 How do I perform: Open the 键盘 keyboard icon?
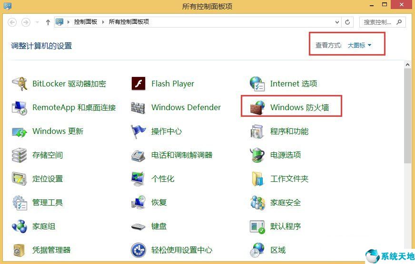click(138, 226)
